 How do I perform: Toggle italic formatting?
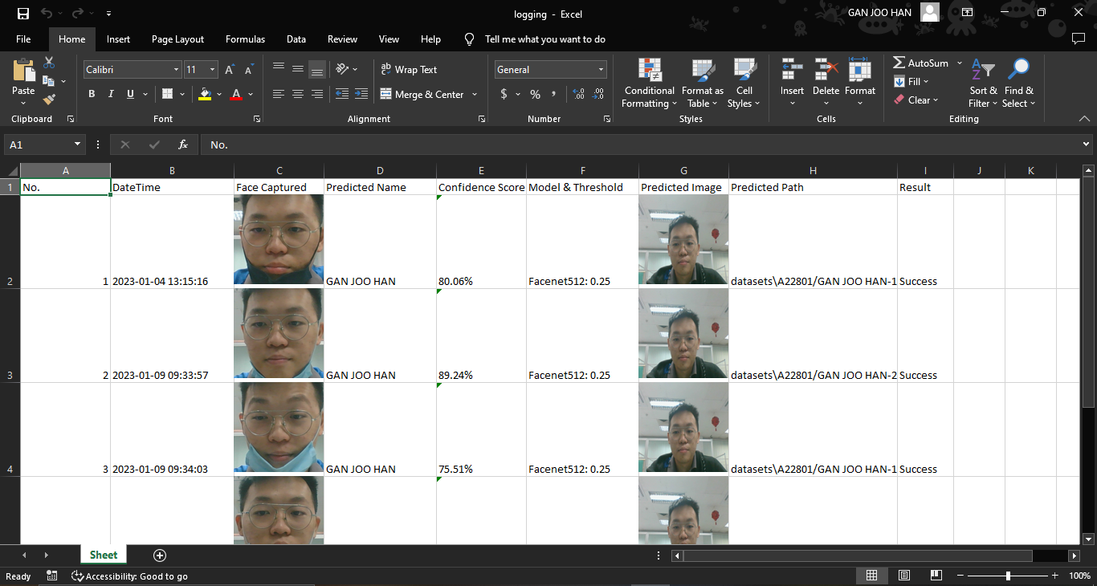click(x=111, y=94)
